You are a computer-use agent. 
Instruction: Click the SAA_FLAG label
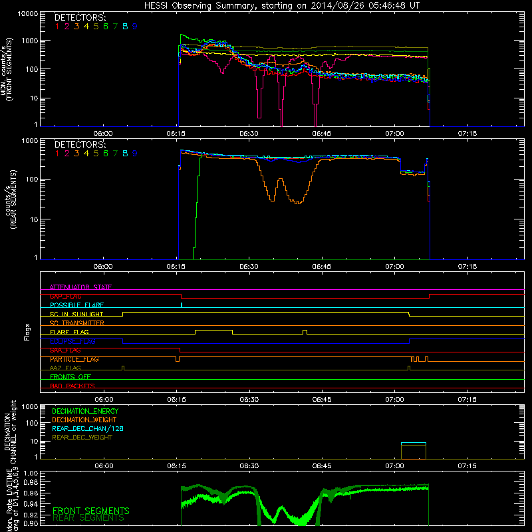pyautogui.click(x=65, y=350)
